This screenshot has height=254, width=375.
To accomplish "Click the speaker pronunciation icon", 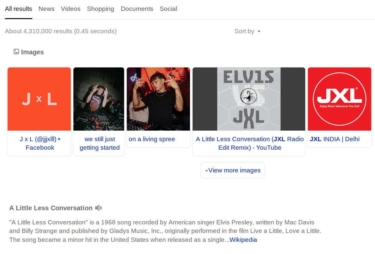I will tap(98, 208).
